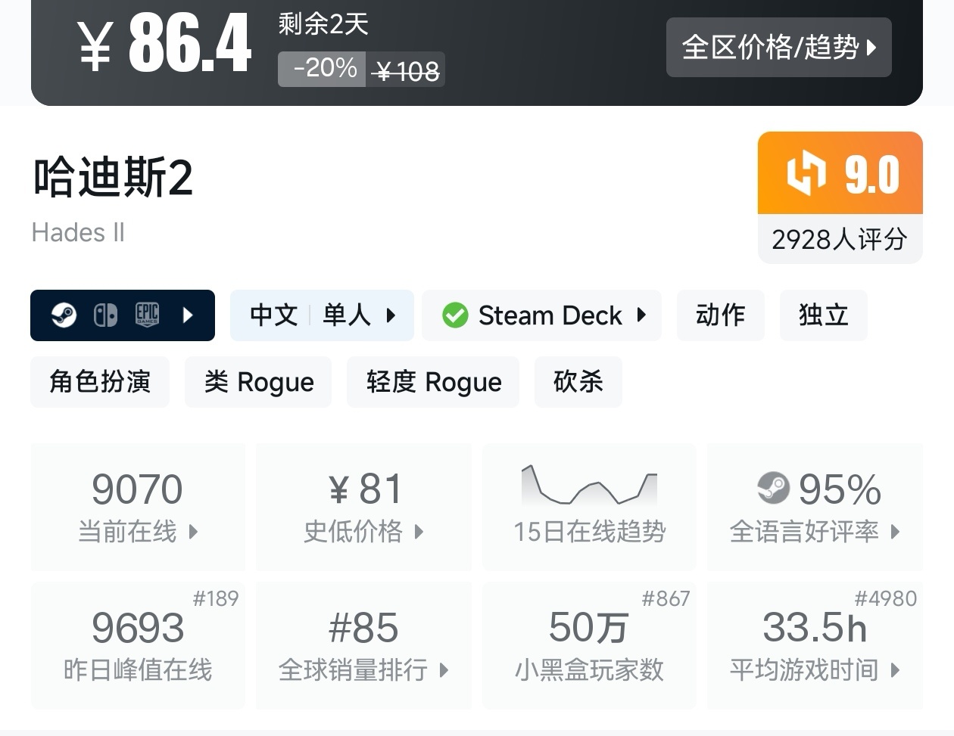Expand the 中文 单人 language info tag
The width and height of the screenshot is (954, 736).
point(322,315)
